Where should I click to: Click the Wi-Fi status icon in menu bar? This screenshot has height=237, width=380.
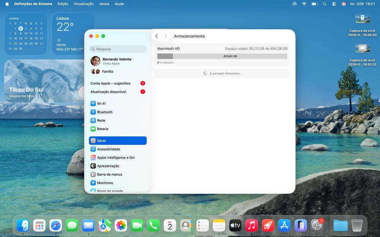(304, 4)
